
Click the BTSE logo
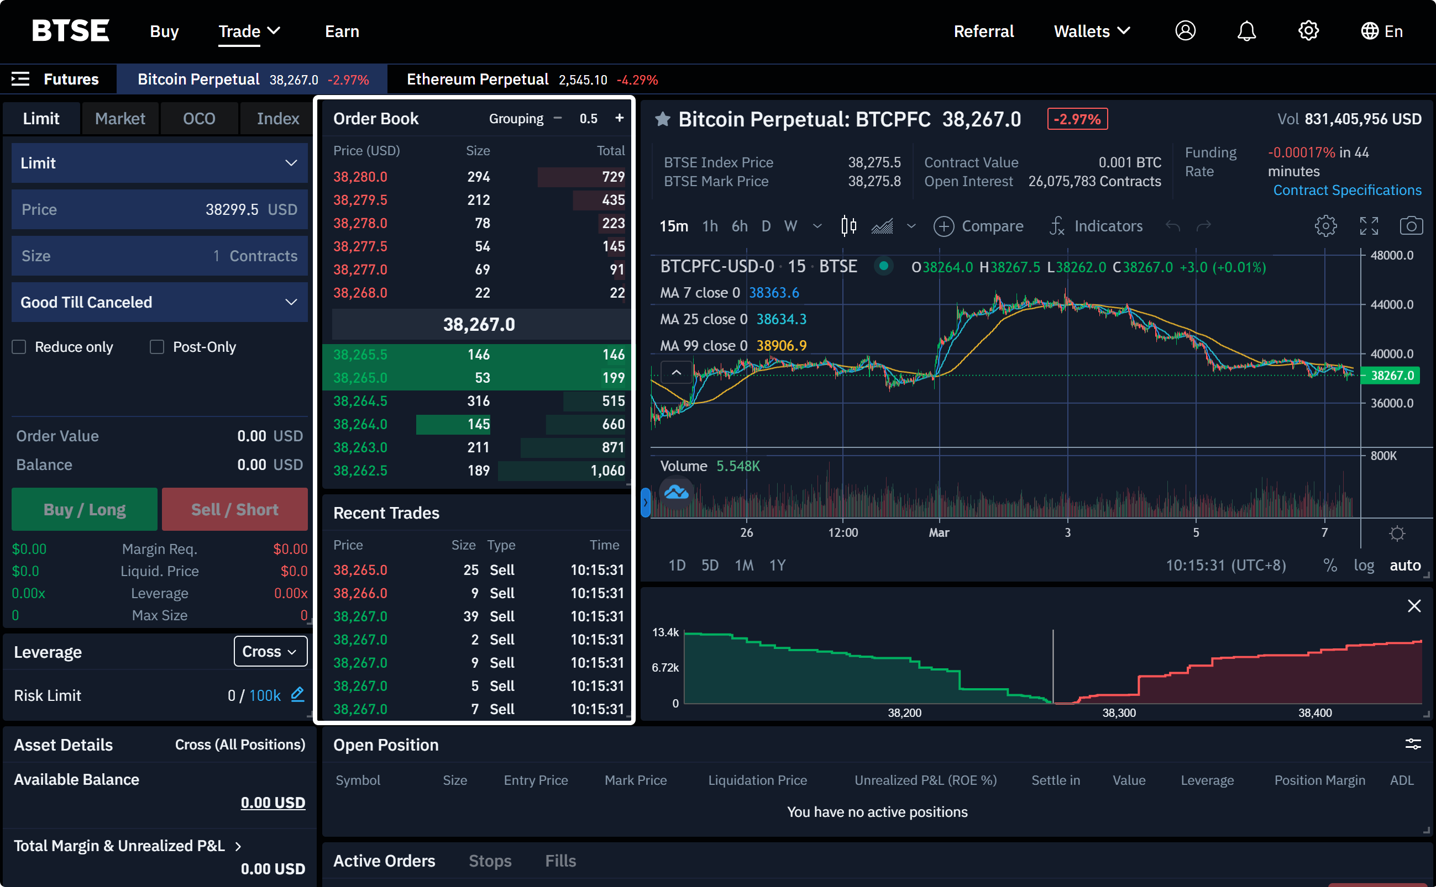tap(70, 30)
